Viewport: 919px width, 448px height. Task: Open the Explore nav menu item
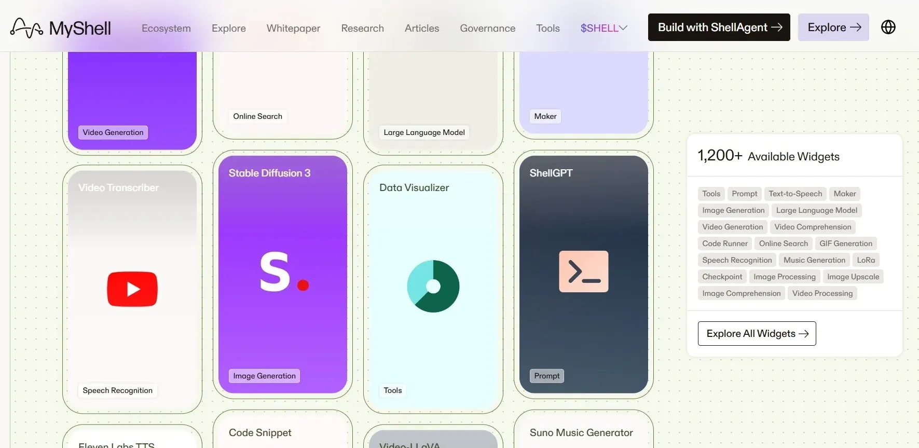point(229,28)
